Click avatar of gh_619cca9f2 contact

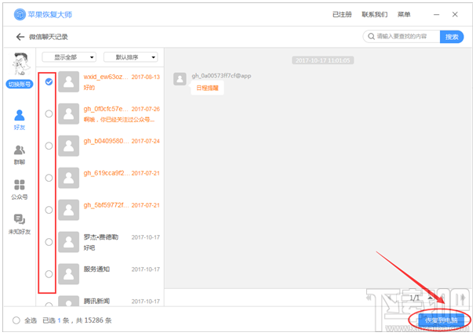[68, 178]
